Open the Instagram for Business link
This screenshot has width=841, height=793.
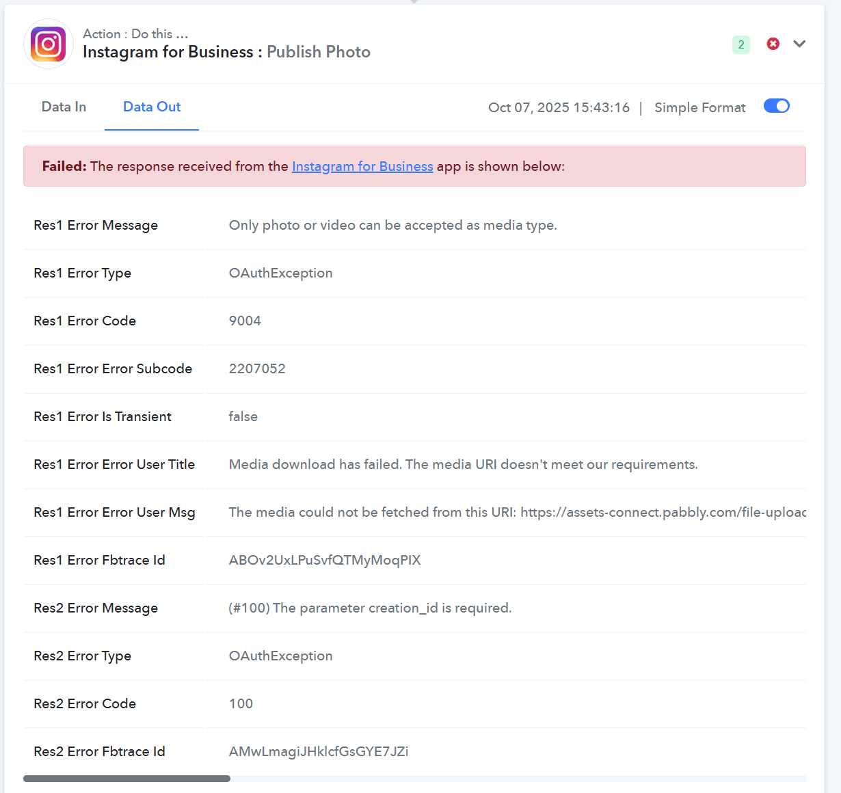click(x=362, y=166)
